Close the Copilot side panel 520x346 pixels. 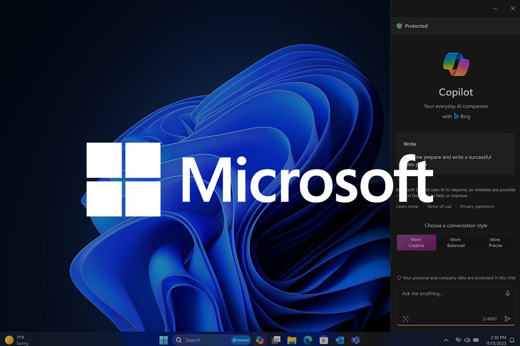tap(512, 9)
